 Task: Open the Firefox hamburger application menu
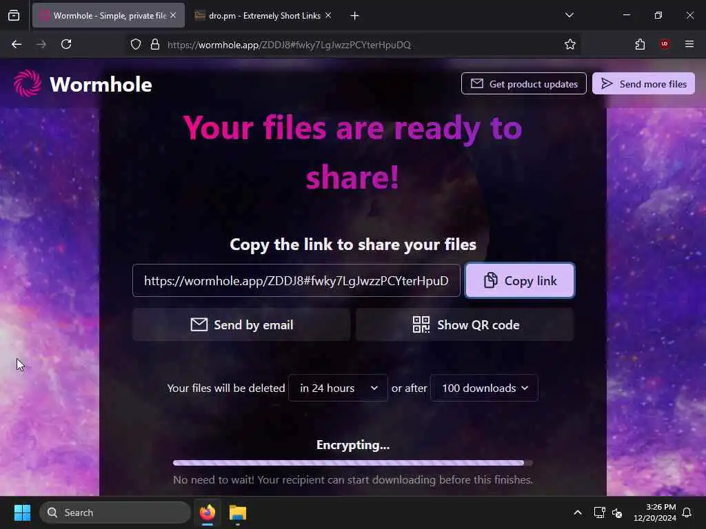pos(689,44)
